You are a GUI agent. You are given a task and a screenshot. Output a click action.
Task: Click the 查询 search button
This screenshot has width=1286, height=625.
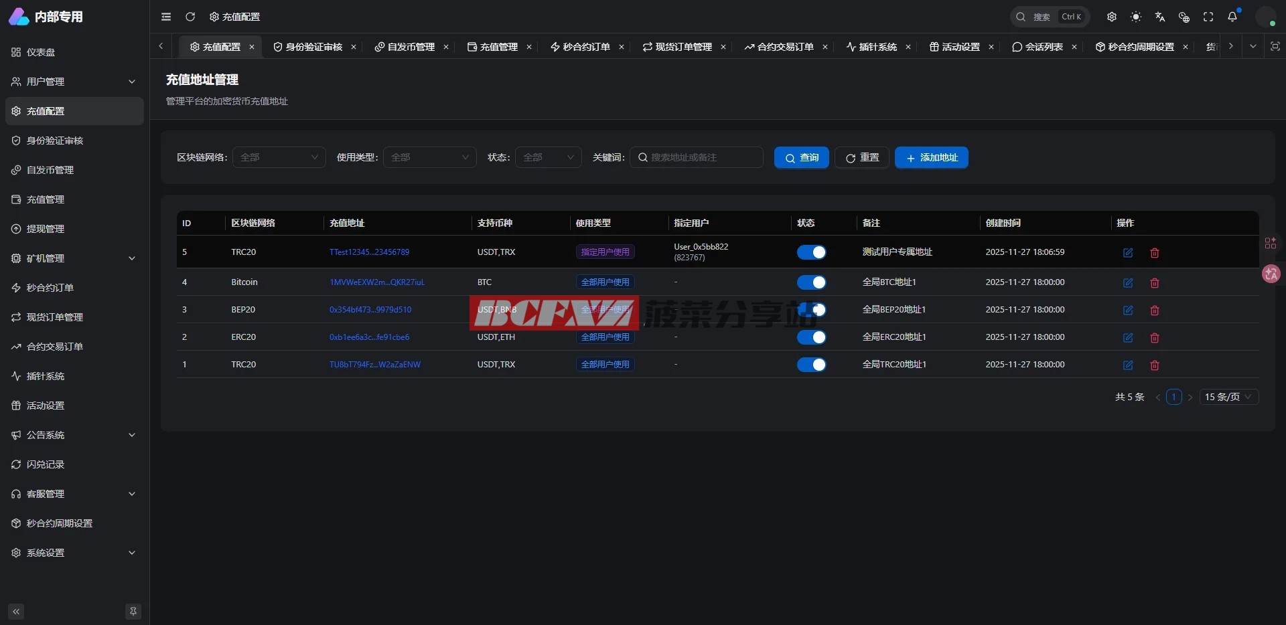[801, 158]
